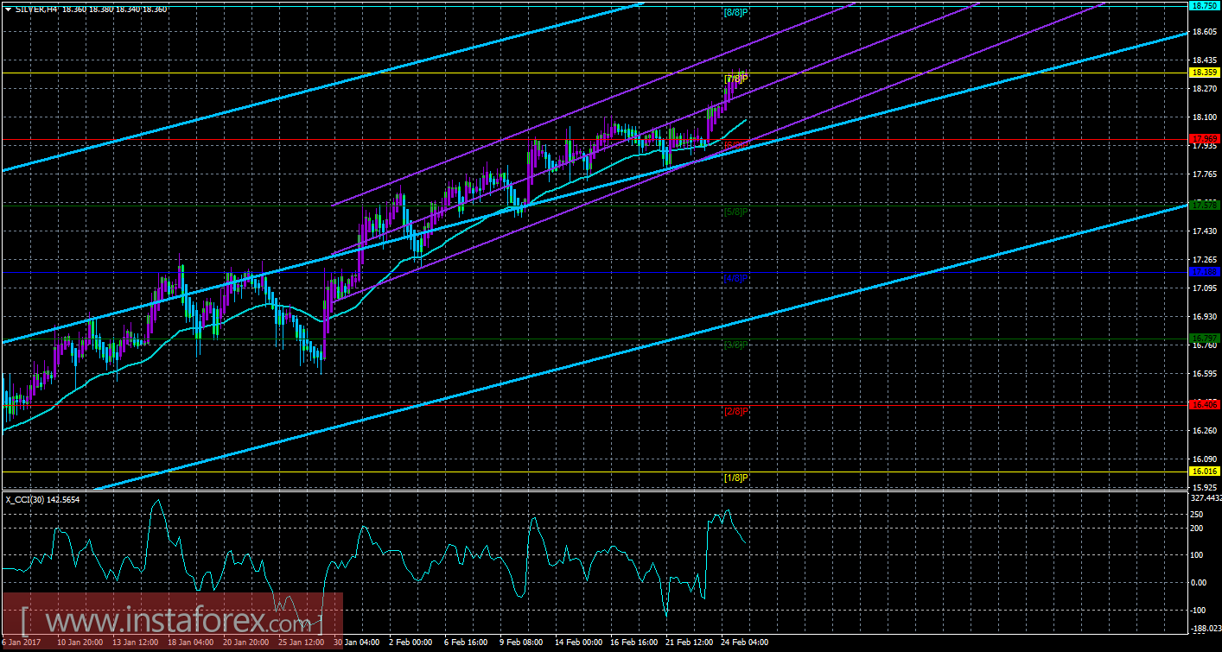Click the 18.435 price axis value

[x=1204, y=60]
